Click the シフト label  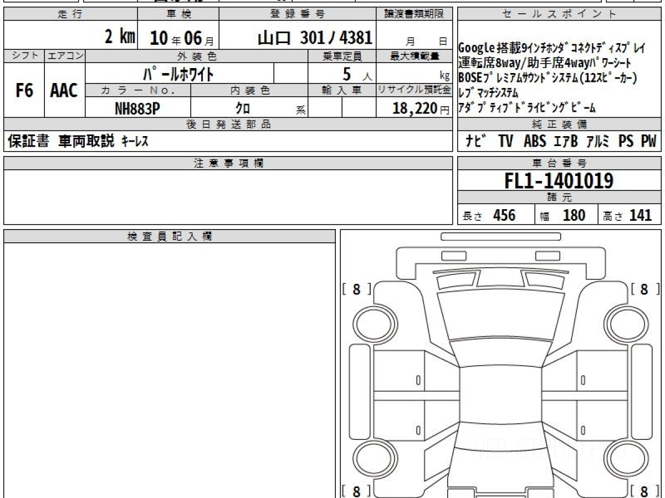click(24, 56)
